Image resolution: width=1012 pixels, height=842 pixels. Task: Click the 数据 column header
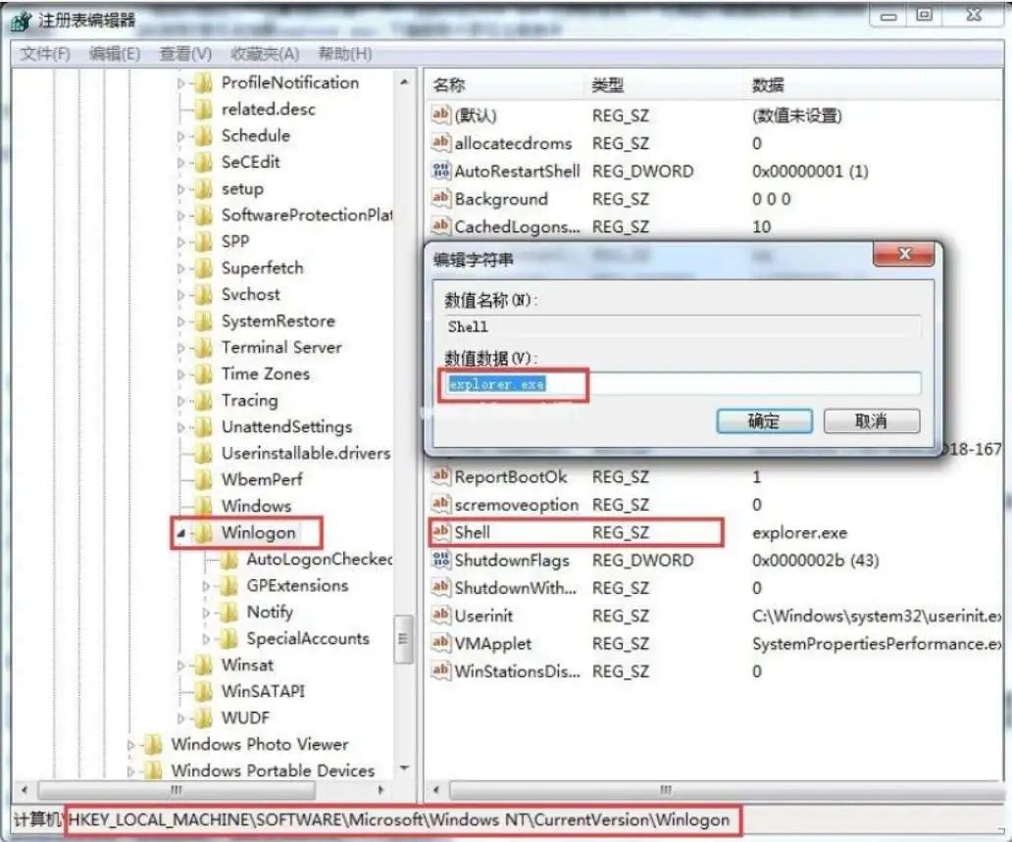(x=874, y=84)
